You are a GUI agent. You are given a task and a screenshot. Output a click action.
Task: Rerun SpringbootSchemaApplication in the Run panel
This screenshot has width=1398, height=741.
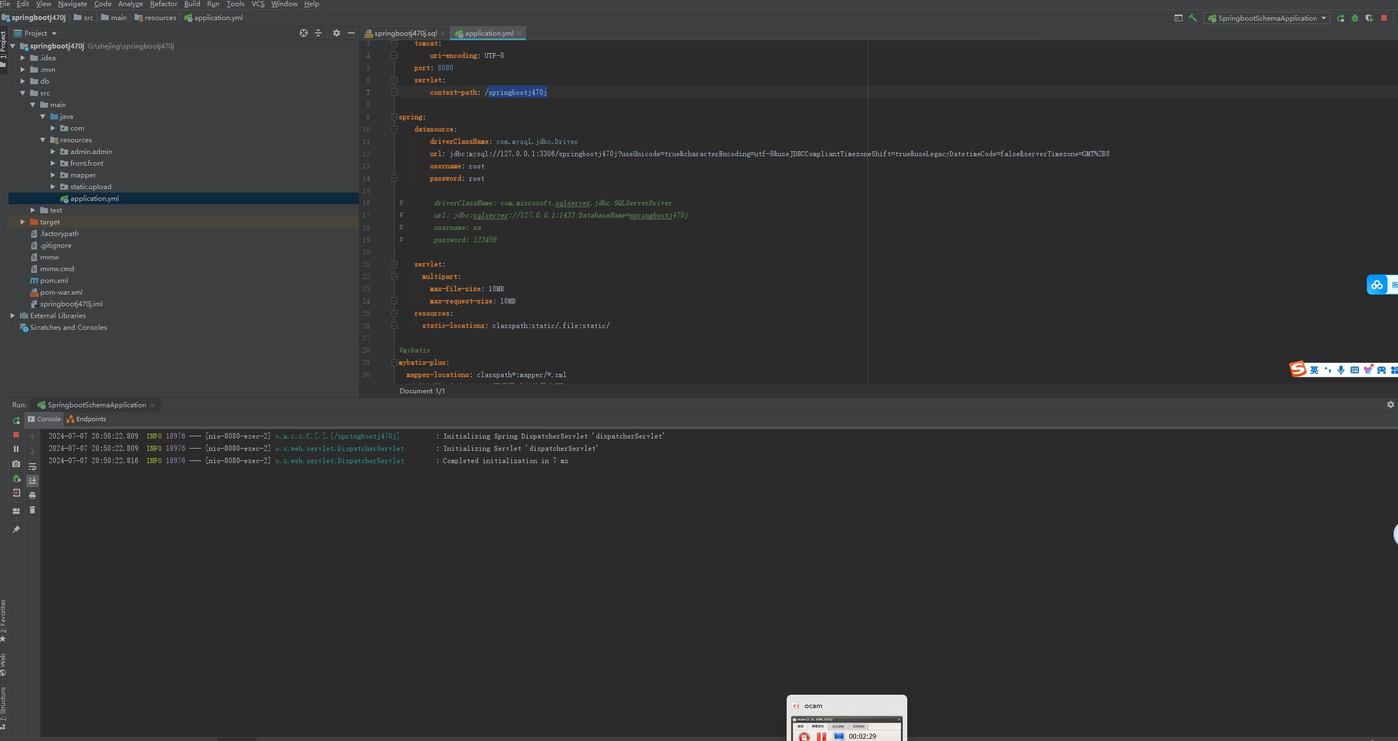click(x=16, y=421)
